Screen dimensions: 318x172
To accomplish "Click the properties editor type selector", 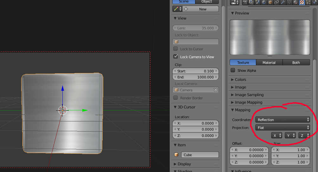I will coord(235,2).
